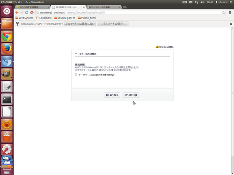Open the Ubuntu Dash home launcher

(7, 11)
